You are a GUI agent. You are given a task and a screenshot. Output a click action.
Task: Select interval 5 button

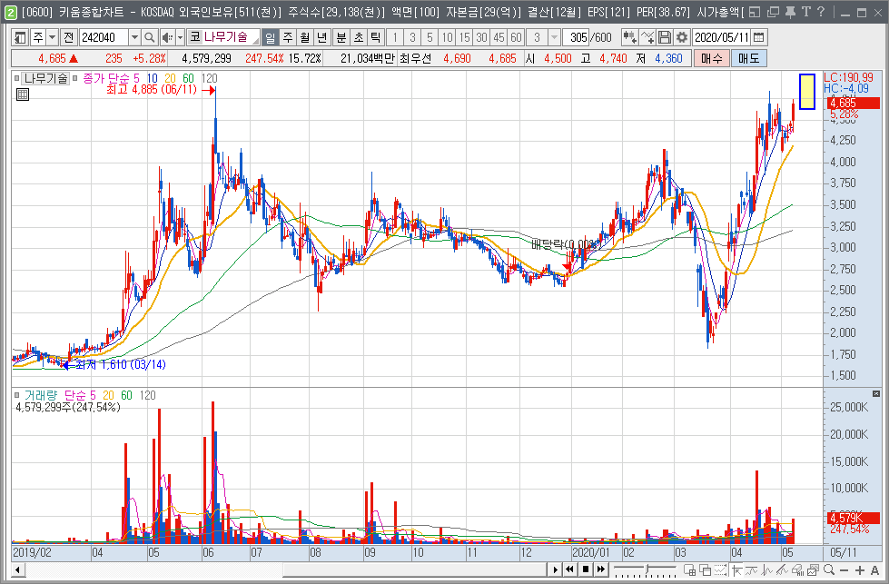(430, 37)
